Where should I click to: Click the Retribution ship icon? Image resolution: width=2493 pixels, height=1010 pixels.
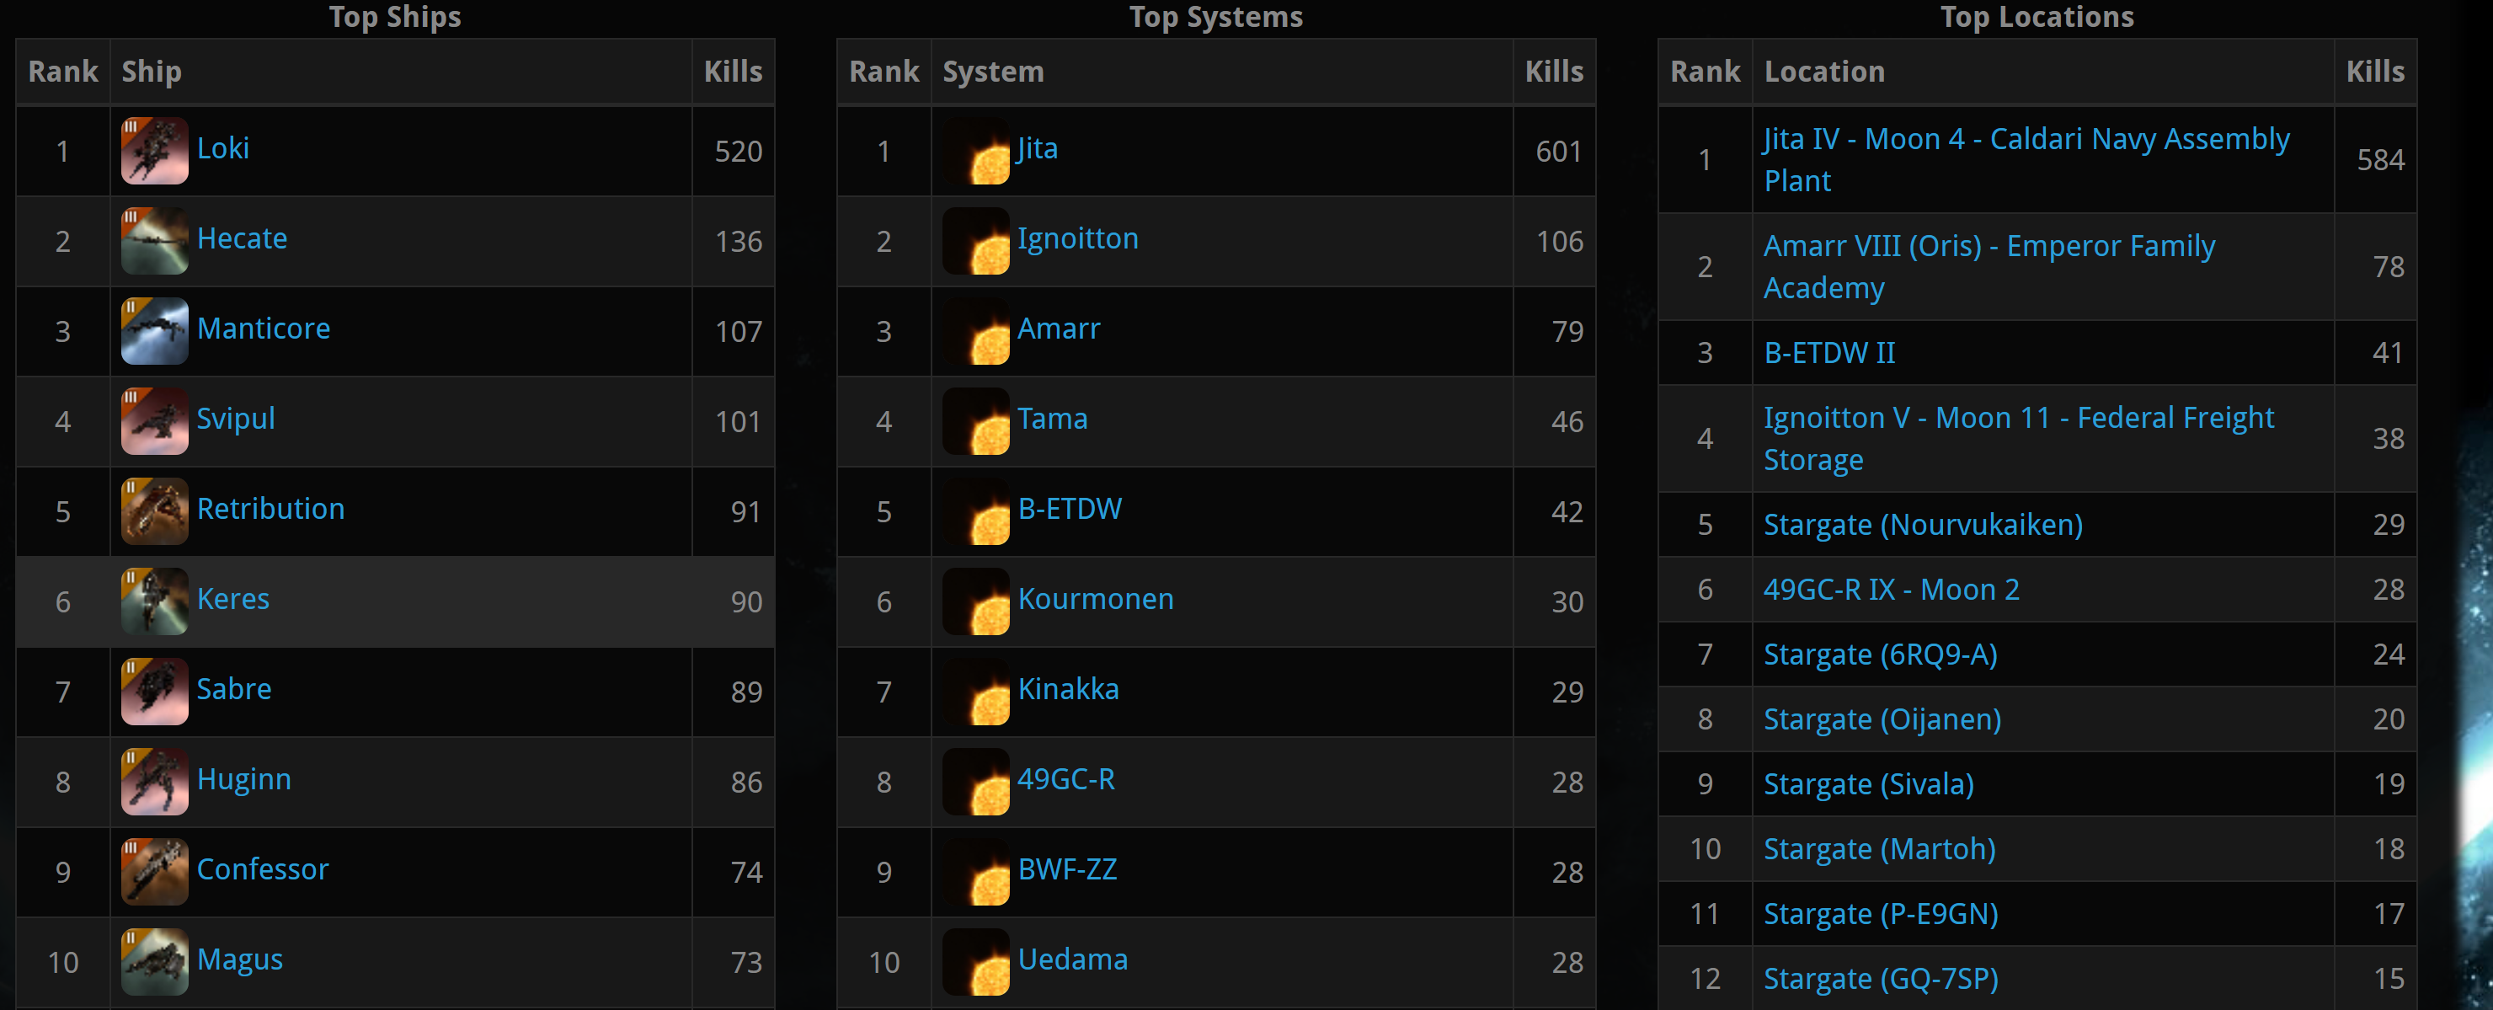(155, 510)
